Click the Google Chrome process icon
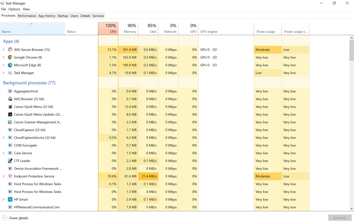 point(10,57)
